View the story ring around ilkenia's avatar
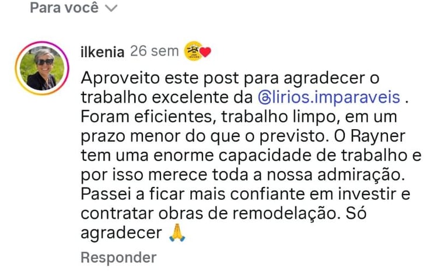This screenshot has height=272, width=448. coord(42,68)
